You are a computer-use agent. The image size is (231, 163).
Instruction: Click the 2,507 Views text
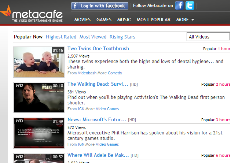[x=78, y=56]
